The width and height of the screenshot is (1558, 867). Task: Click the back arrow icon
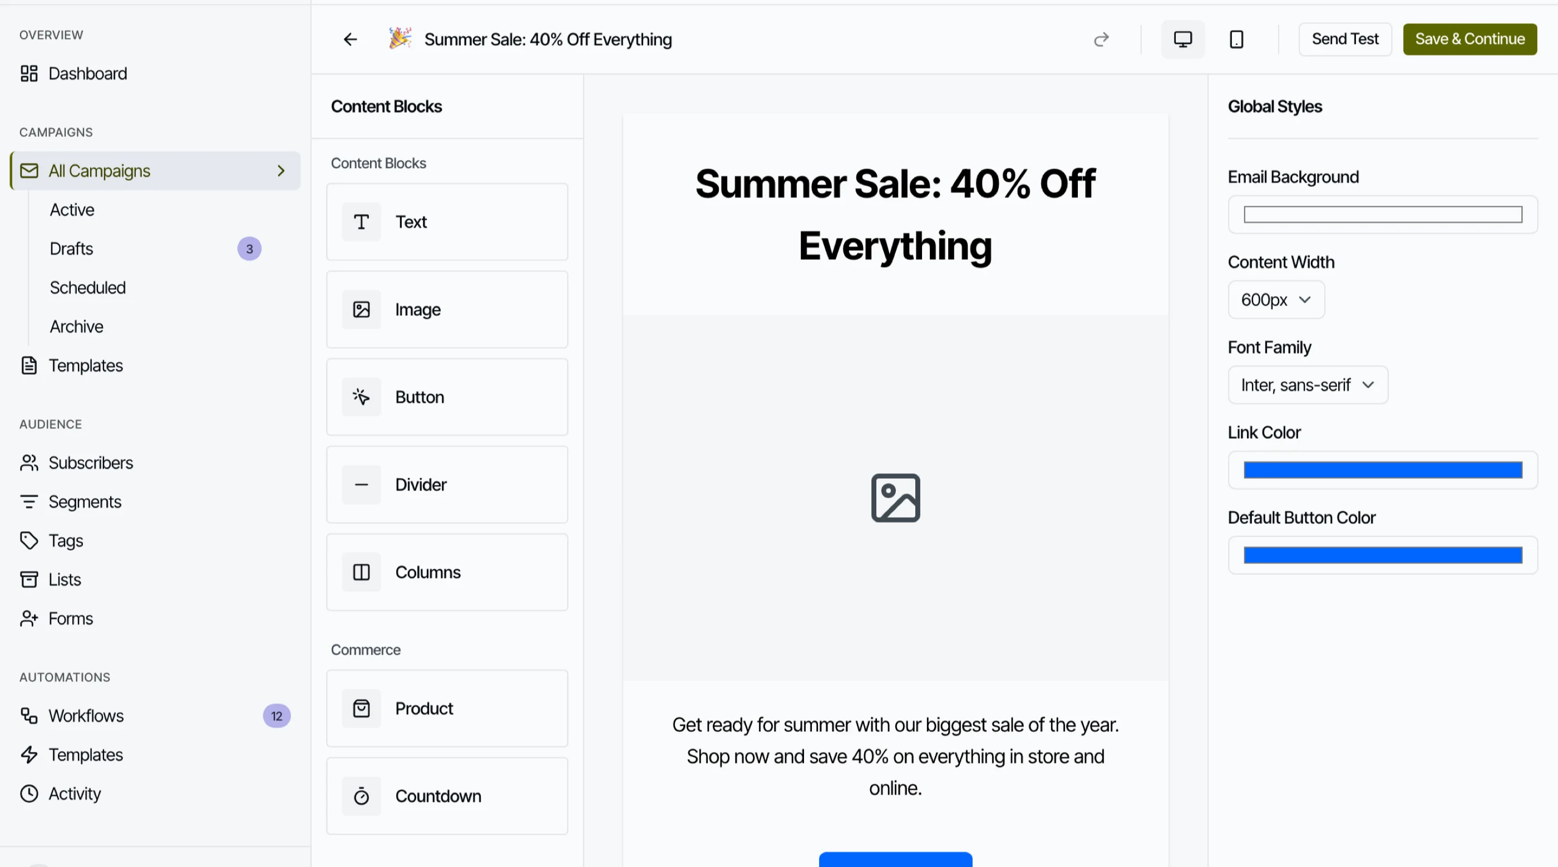pos(350,39)
